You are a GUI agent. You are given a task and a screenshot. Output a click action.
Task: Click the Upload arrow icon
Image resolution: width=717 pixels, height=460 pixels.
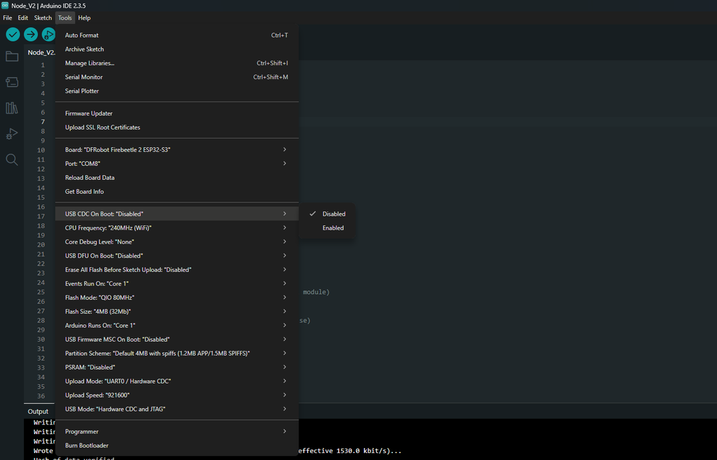point(31,34)
